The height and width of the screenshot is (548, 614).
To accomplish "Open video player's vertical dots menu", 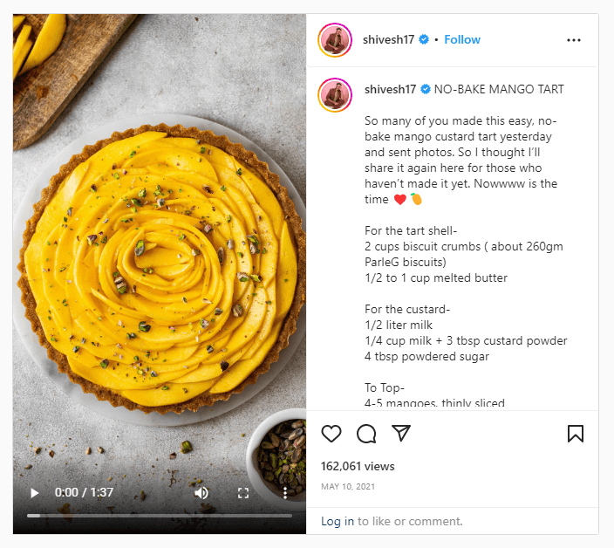I will [x=285, y=493].
